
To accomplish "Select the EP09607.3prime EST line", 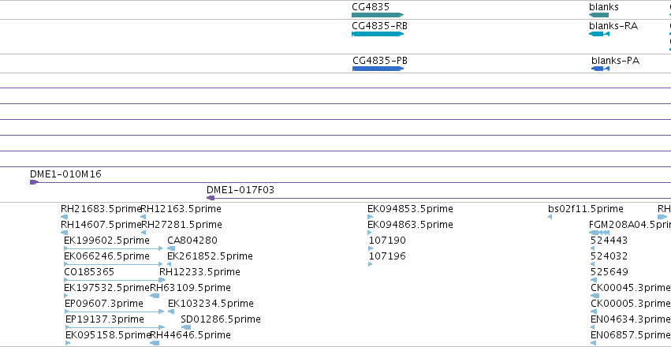I will click(114, 312).
